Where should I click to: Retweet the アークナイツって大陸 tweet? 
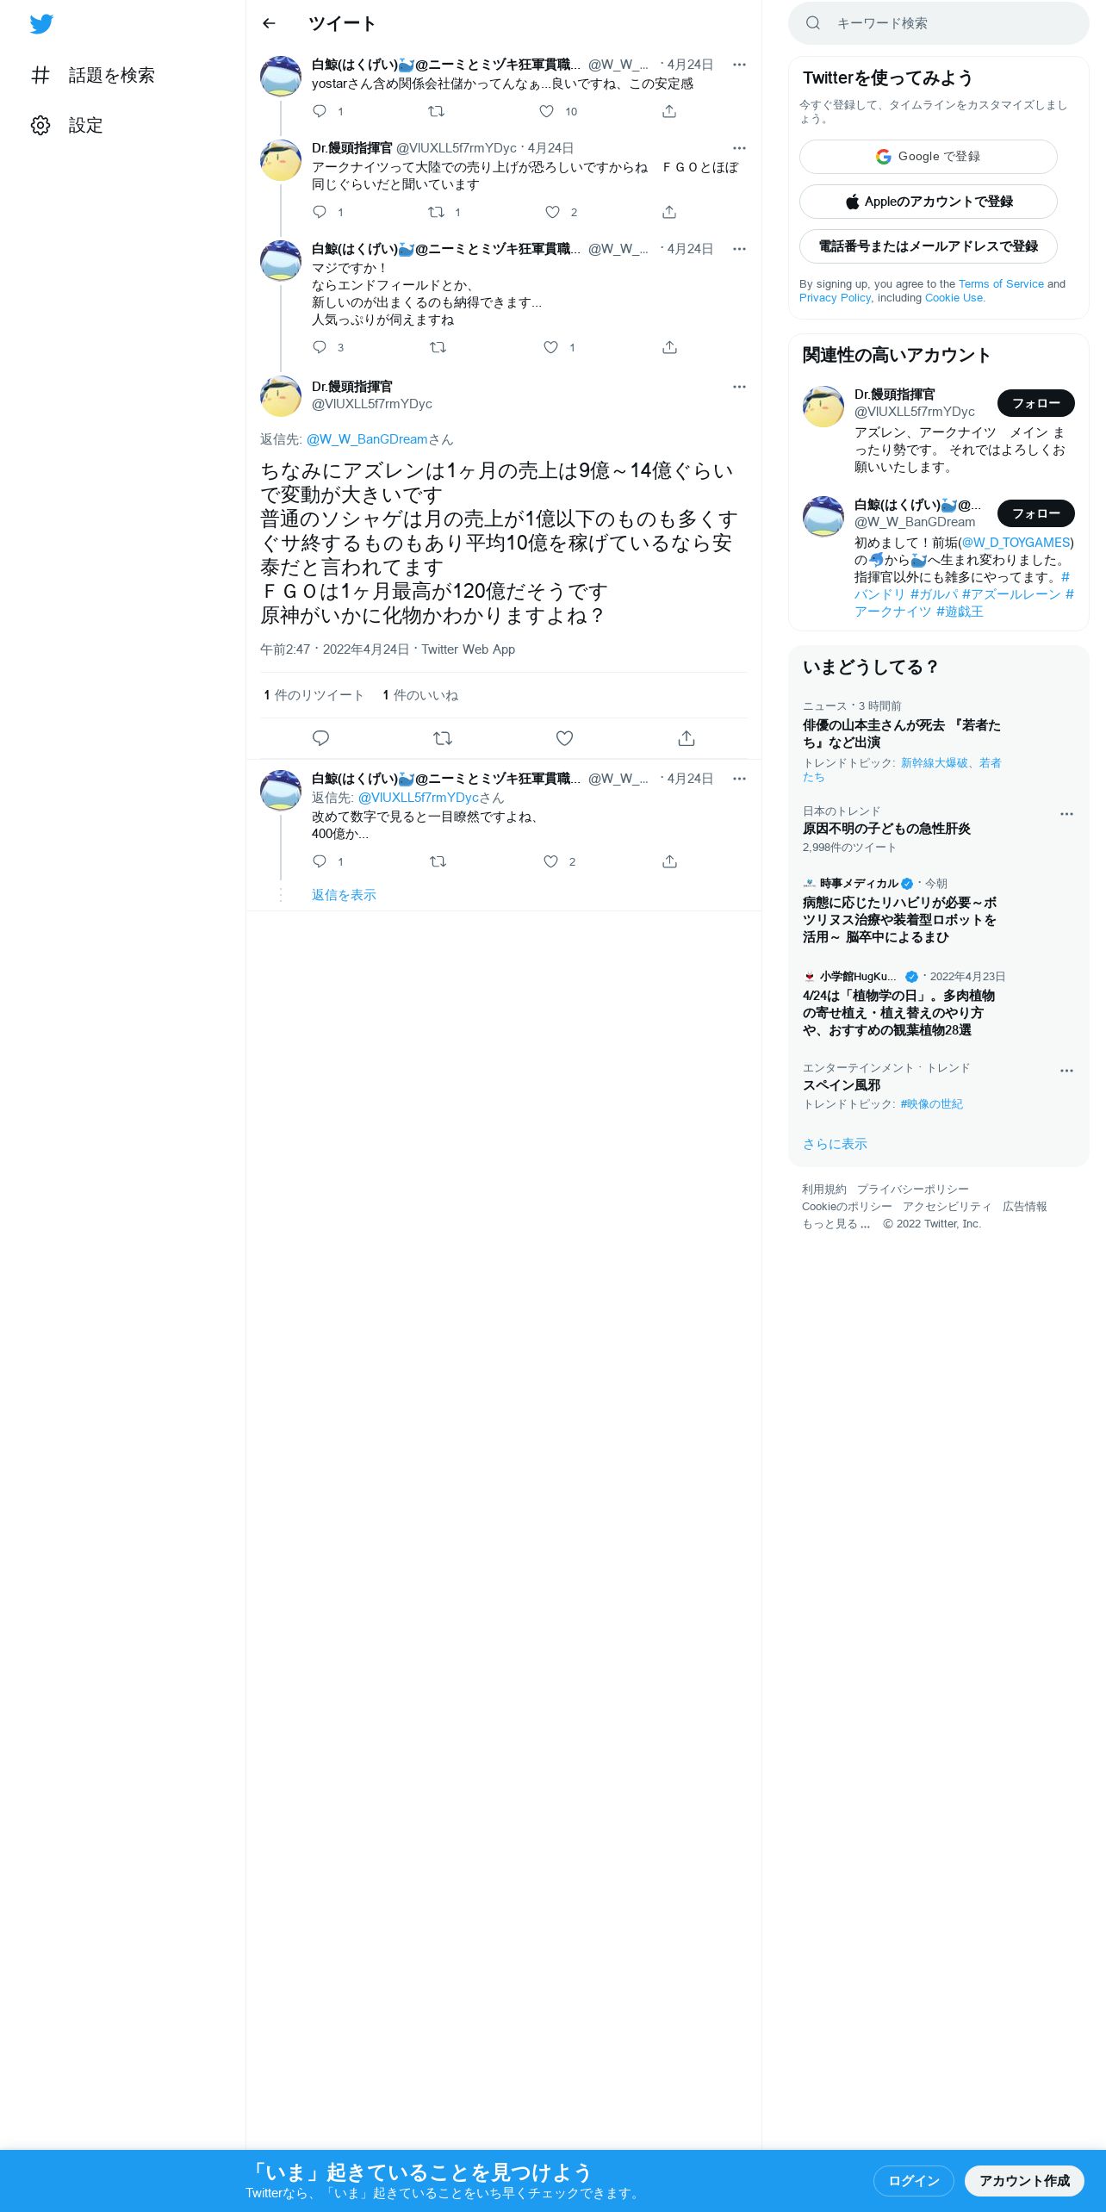point(437,212)
